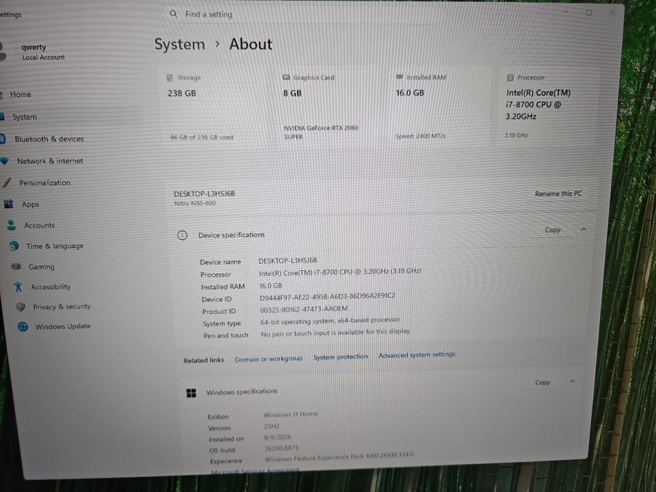
Task: Click the Storage card icon
Action: 170,77
